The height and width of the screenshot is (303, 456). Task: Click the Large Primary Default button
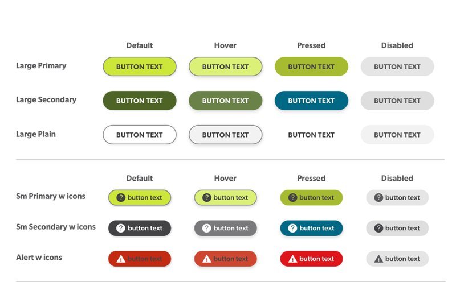[x=140, y=67]
